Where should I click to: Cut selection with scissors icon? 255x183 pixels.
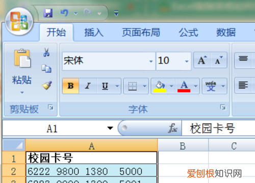point(46,52)
